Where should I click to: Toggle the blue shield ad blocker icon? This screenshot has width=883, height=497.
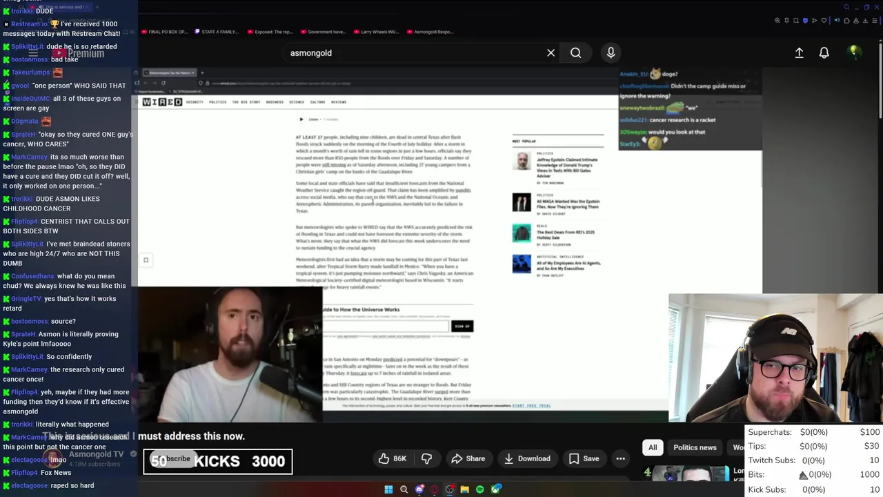pyautogui.click(x=805, y=21)
